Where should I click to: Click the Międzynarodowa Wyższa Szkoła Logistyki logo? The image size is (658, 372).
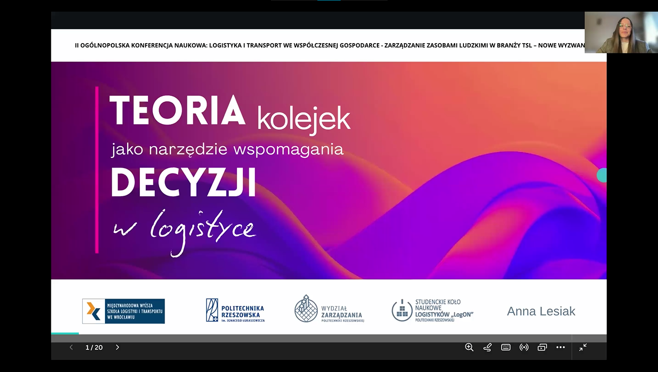(123, 311)
